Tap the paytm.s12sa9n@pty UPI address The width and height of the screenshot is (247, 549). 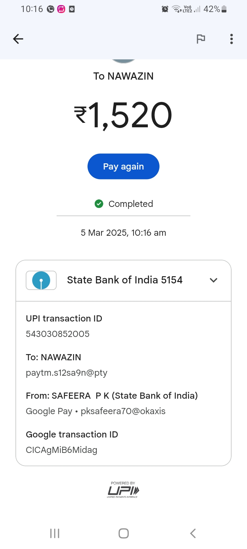[67, 373]
